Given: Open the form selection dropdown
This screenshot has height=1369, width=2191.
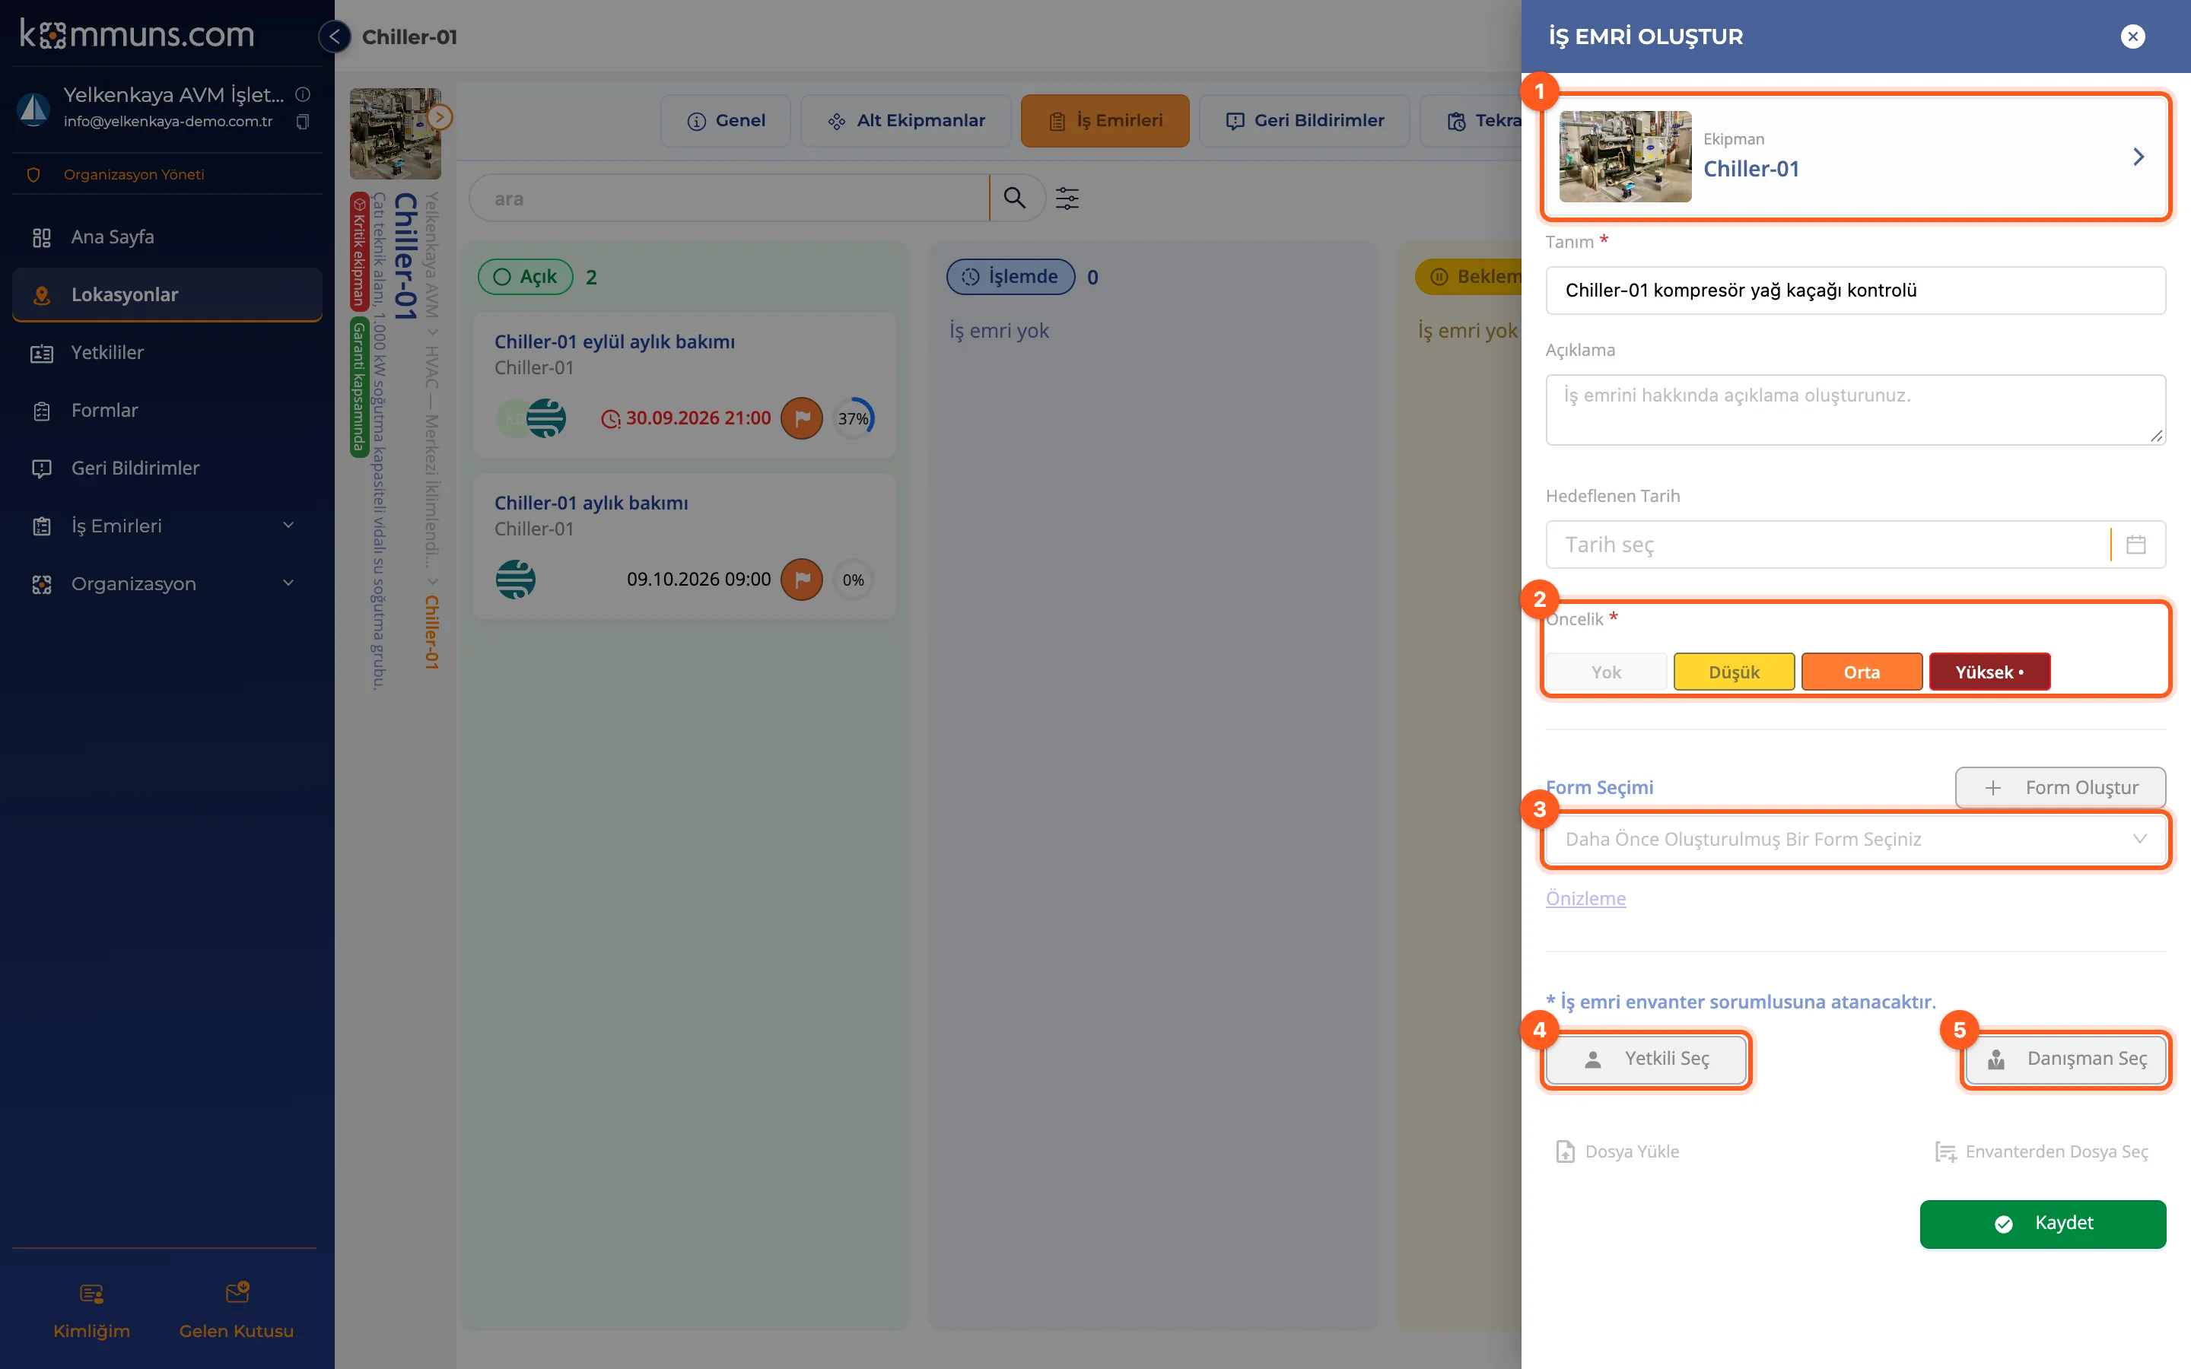Looking at the screenshot, I should point(1855,838).
